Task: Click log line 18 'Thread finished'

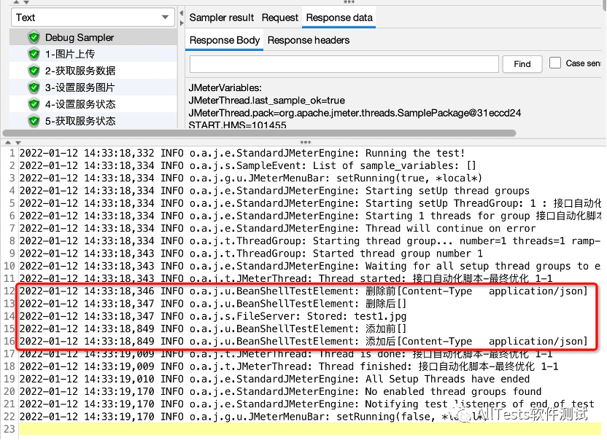Action: [x=289, y=366]
